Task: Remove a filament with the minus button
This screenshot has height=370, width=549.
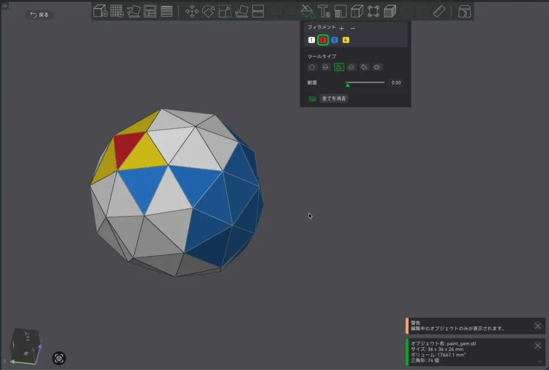Action: pos(353,28)
